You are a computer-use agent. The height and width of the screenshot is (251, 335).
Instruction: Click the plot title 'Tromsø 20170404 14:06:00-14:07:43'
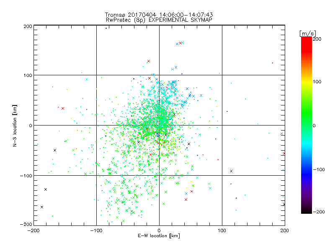(159, 15)
